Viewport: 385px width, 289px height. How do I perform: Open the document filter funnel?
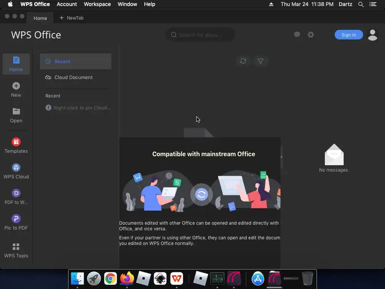261,61
